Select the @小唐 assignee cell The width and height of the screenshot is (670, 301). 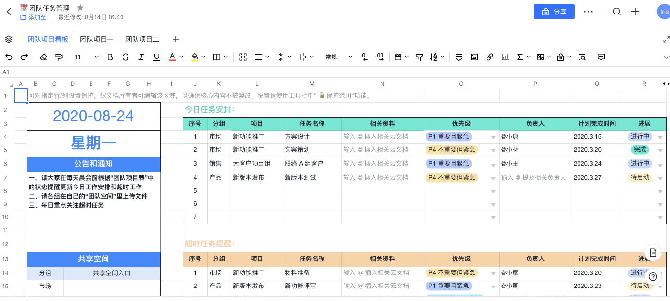[x=535, y=137]
